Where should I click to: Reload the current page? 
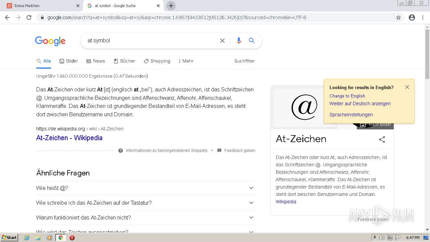coord(29,17)
